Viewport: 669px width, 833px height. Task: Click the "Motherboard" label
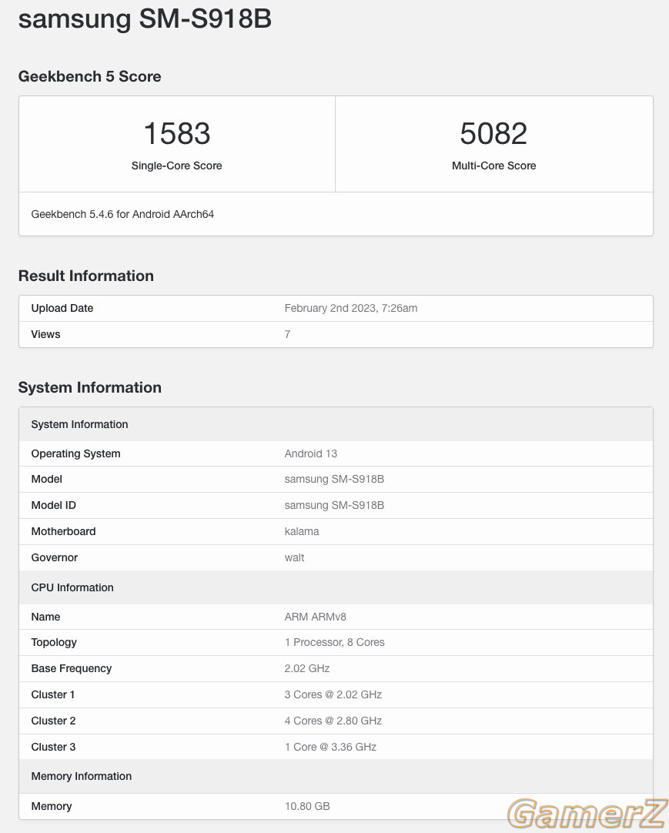pos(63,531)
